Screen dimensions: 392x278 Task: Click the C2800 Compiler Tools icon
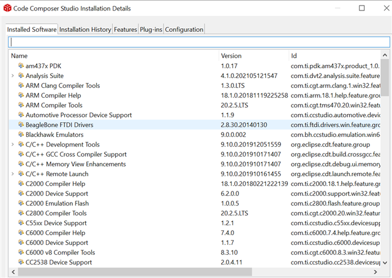pyautogui.click(x=21, y=213)
